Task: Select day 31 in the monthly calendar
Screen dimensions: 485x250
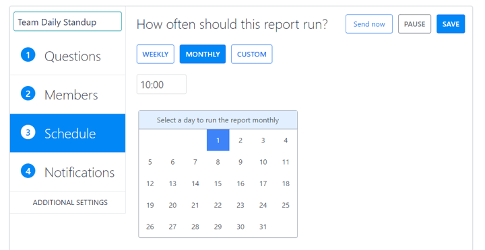Action: 263,227
